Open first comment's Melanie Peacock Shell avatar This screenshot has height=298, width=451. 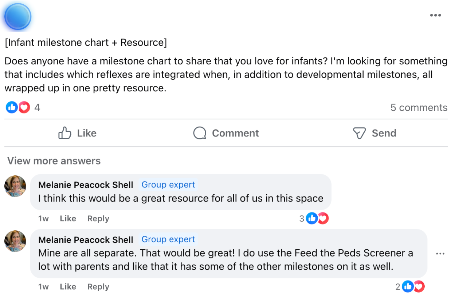coord(15,186)
